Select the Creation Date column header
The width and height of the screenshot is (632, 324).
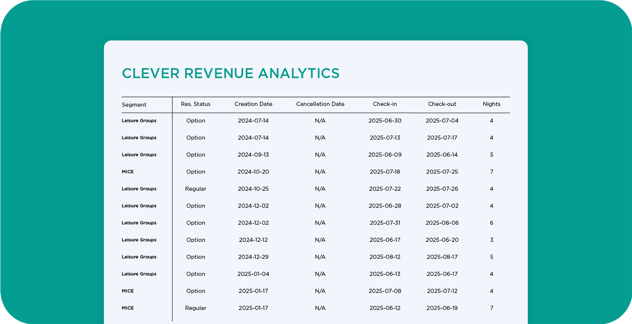(x=253, y=104)
